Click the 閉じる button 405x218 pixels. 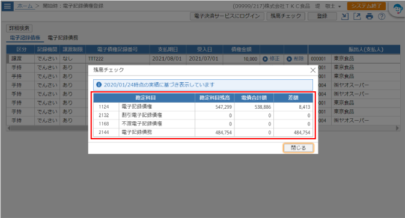coord(298,148)
